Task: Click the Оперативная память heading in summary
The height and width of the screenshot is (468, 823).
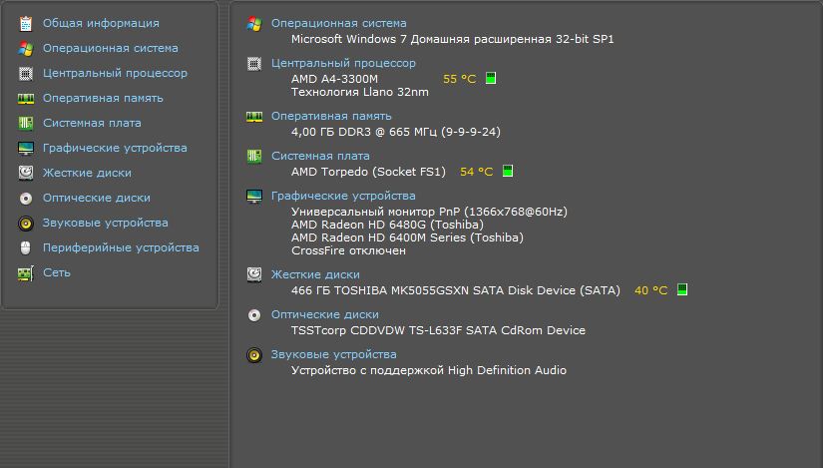Action: point(331,116)
